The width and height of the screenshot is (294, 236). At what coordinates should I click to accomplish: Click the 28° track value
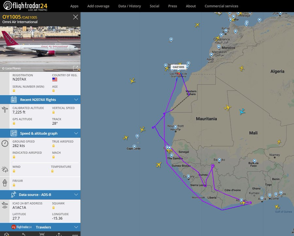tap(55, 123)
